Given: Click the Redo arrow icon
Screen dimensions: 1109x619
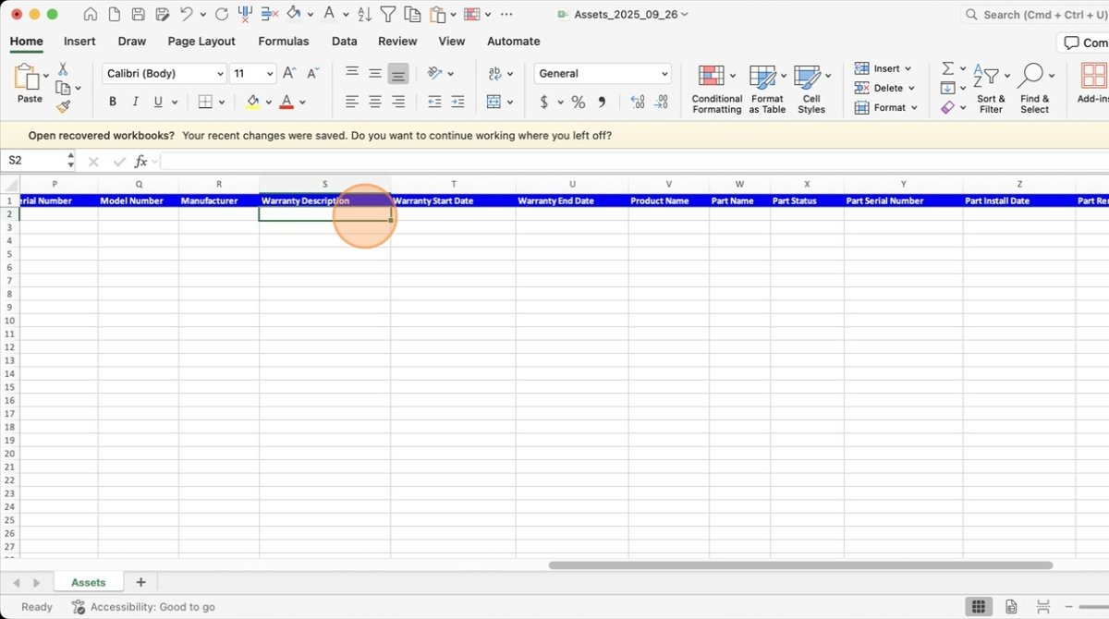Looking at the screenshot, I should click(221, 15).
